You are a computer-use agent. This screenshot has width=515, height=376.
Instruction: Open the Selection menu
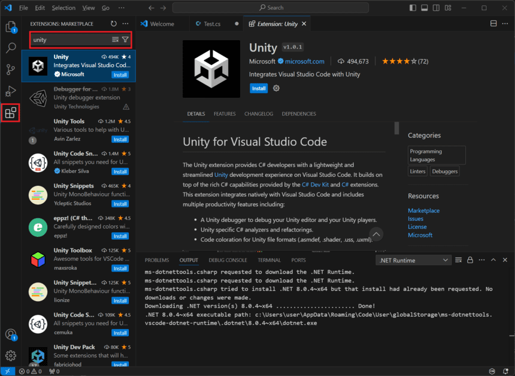tap(63, 8)
